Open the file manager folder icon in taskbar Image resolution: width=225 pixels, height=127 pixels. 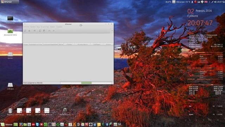click(x=25, y=125)
